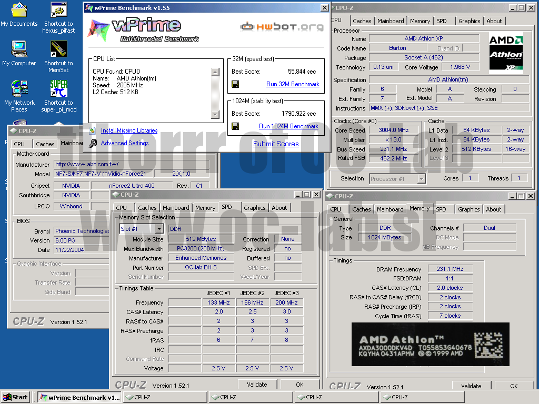Image resolution: width=539 pixels, height=404 pixels.
Task: Open Mainboard tab in top-right CPU-Z
Action: click(391, 21)
